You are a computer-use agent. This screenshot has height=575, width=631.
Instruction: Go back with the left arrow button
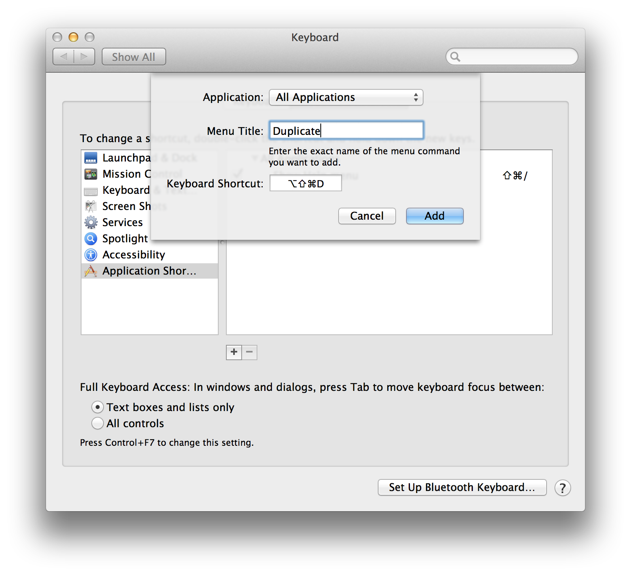[63, 57]
